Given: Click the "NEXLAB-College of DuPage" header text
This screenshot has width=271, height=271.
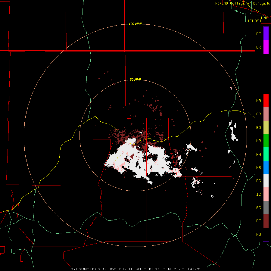Looking at the screenshot, I should click(241, 3).
